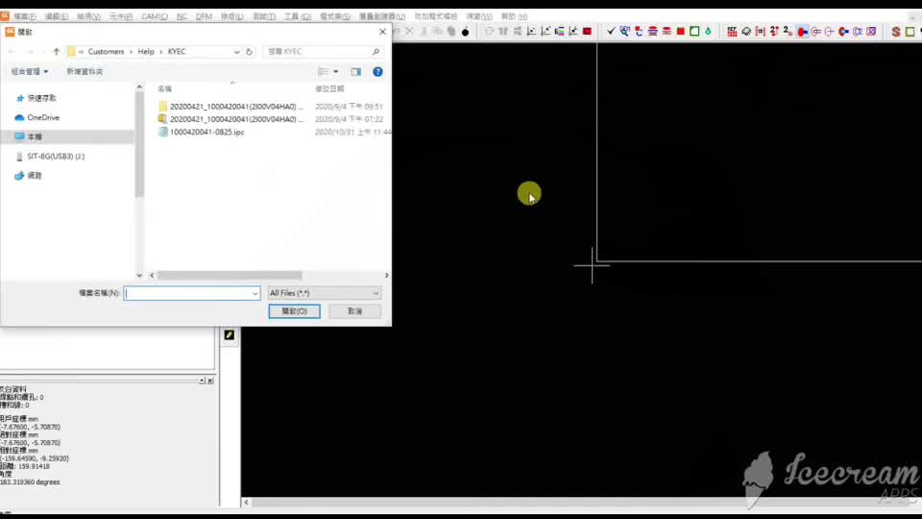Image resolution: width=922 pixels, height=519 pixels.
Task: Go up one folder level with up arrow
Action: [x=57, y=51]
